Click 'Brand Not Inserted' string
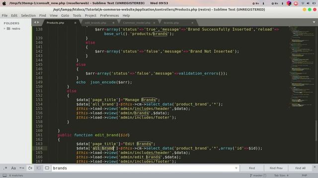 pos(212,51)
